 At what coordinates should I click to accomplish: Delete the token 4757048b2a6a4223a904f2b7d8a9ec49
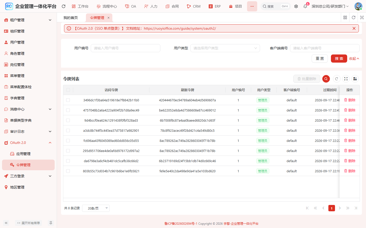click(350, 110)
